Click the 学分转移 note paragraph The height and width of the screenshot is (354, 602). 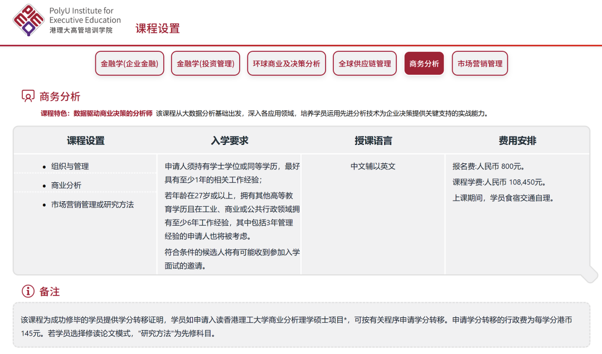pyautogui.click(x=297, y=326)
